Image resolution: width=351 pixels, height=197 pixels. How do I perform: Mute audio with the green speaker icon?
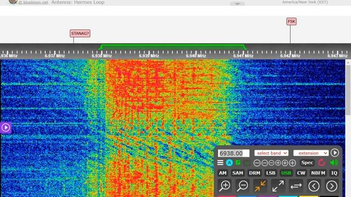tap(334, 163)
